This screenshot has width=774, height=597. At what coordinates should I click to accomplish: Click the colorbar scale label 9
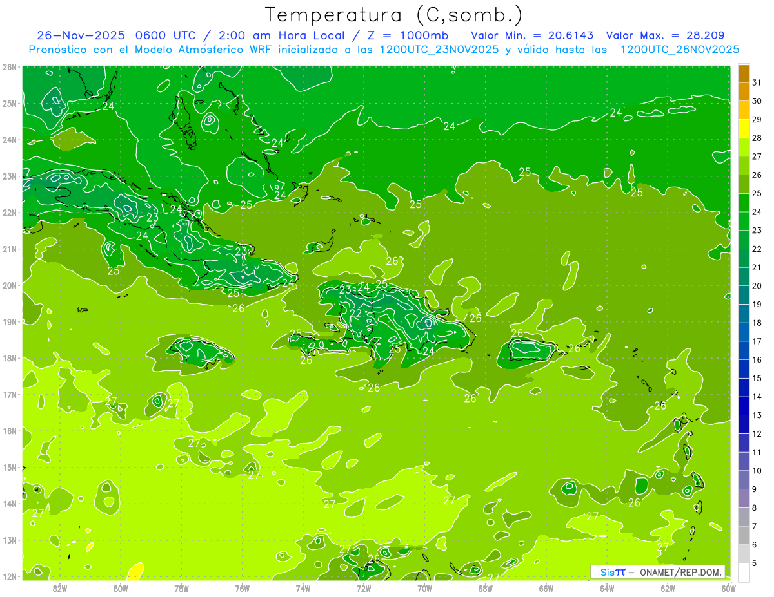[x=754, y=489]
